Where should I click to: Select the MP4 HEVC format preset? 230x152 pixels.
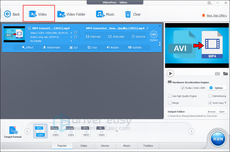pyautogui.click(x=86, y=131)
